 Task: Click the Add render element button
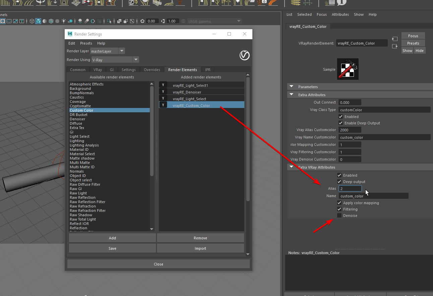(x=112, y=238)
